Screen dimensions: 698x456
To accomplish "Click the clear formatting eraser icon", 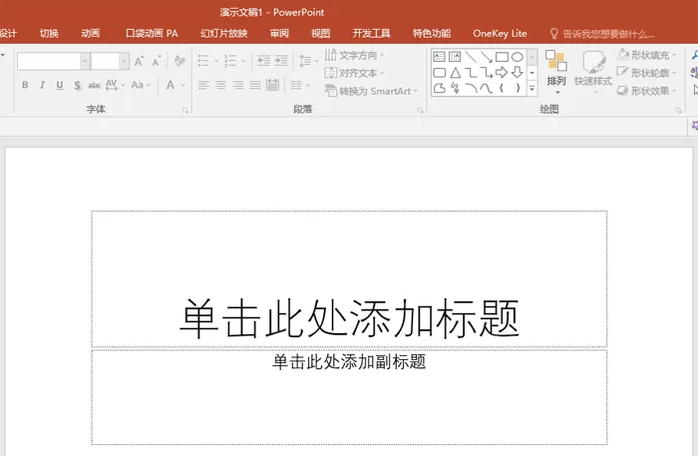I will coord(179,61).
